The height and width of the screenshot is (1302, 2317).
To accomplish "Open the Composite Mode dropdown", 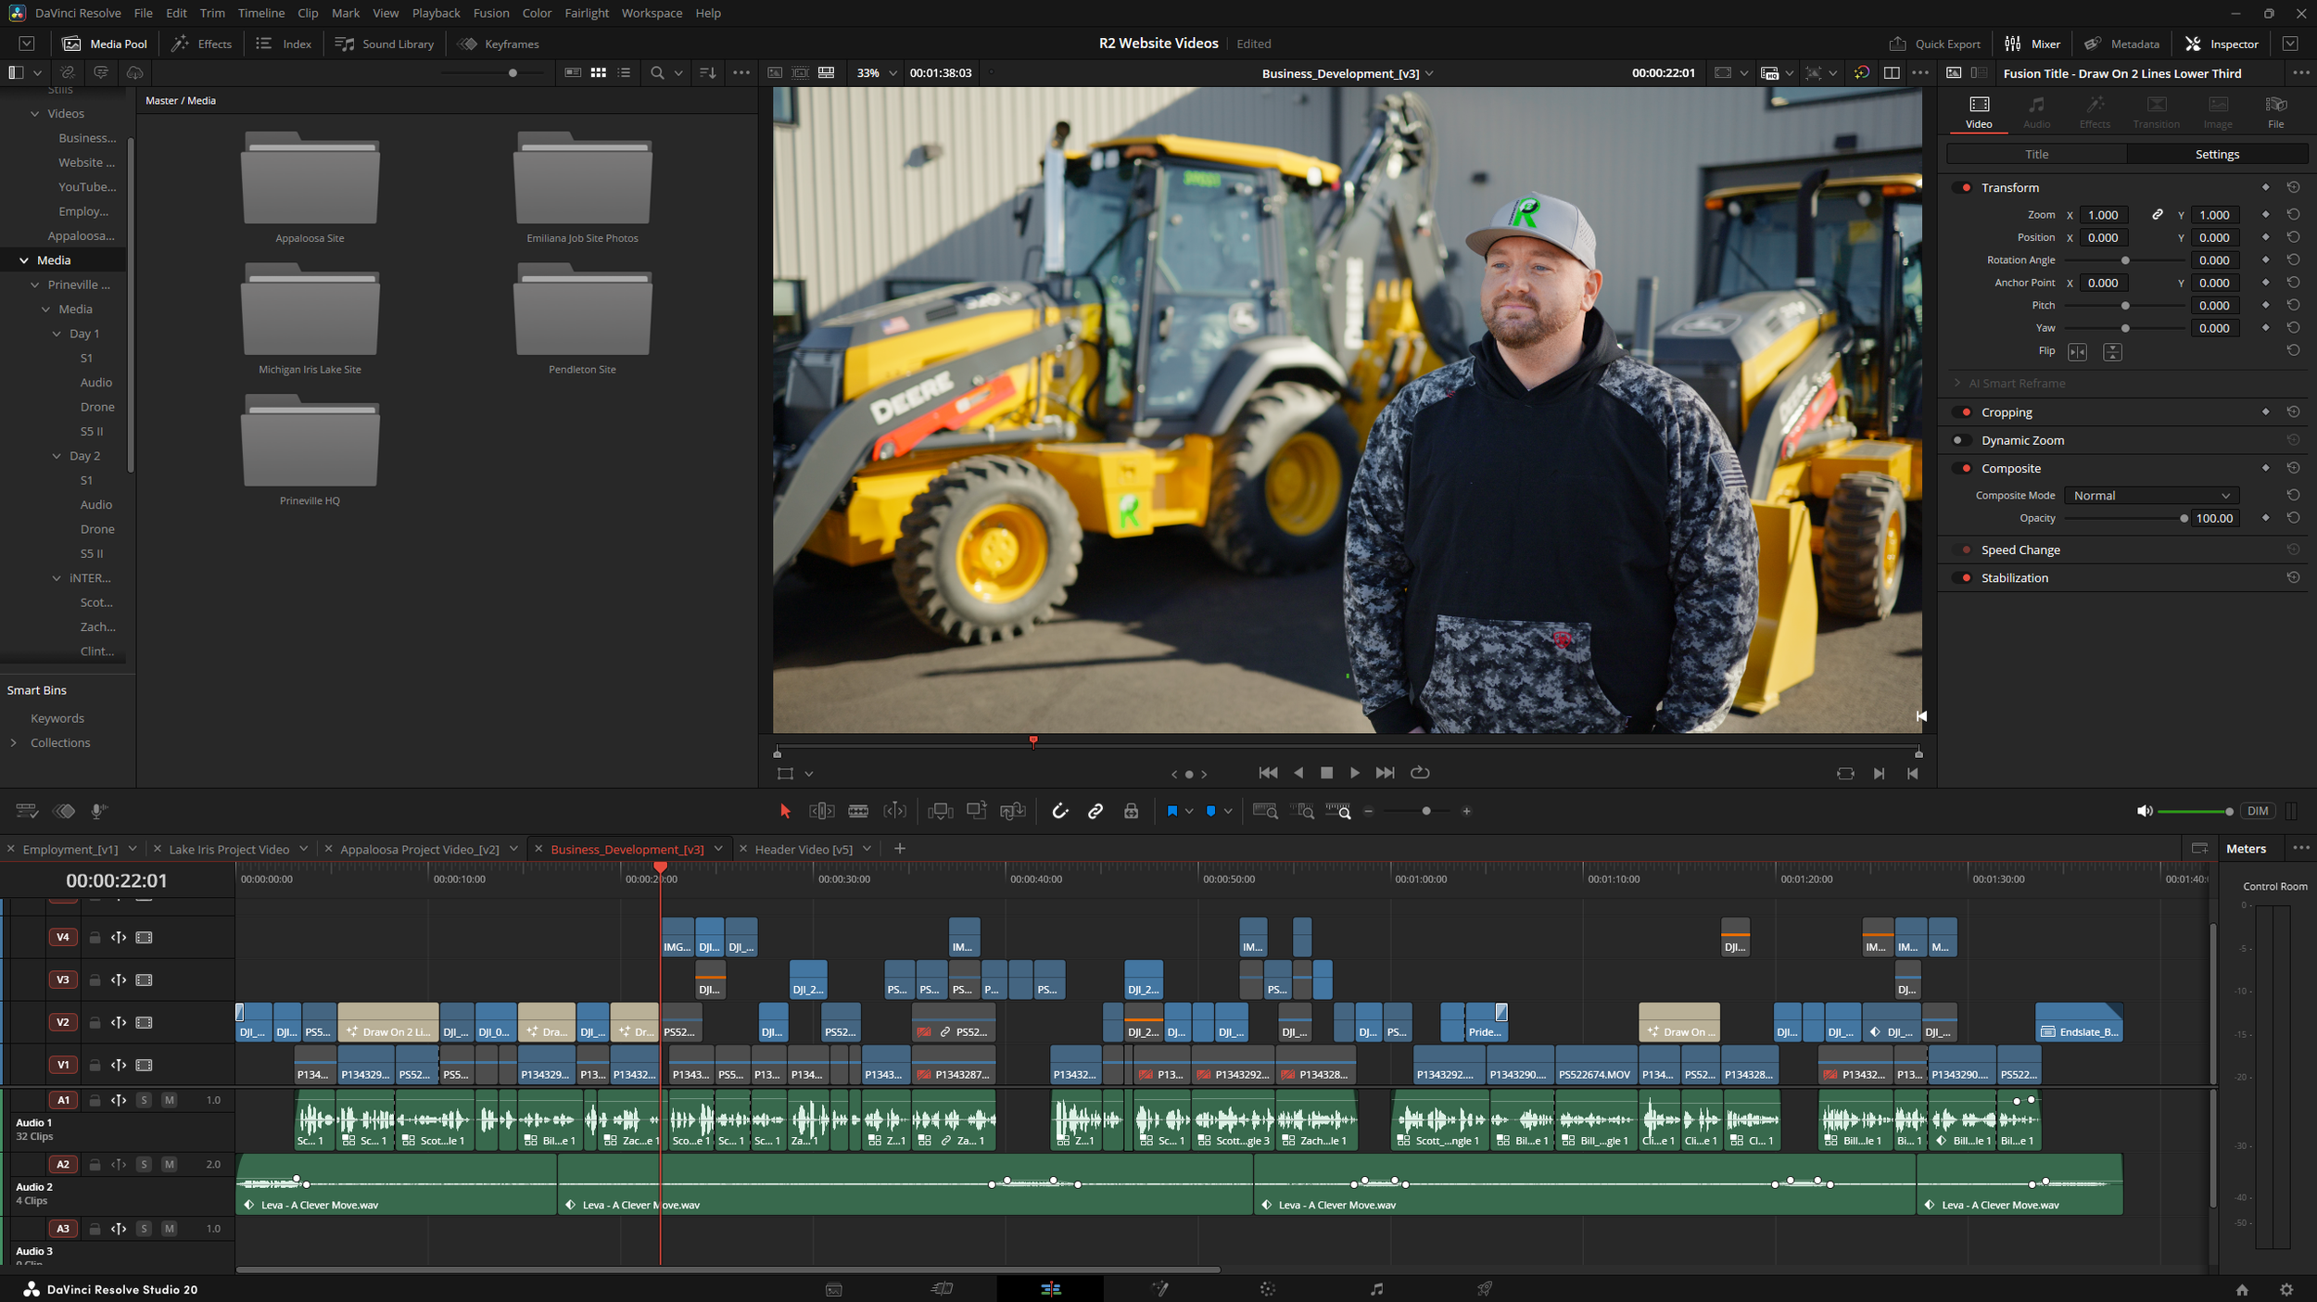I will coord(2151,496).
